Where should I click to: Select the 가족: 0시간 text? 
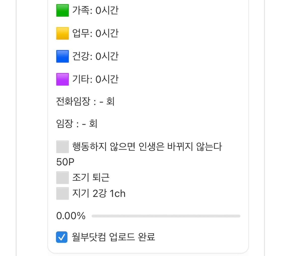95,11
